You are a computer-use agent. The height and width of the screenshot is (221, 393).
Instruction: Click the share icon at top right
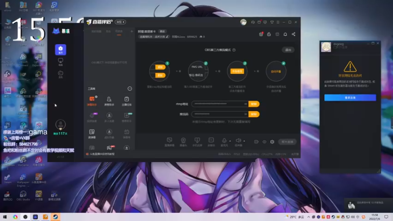293,34
